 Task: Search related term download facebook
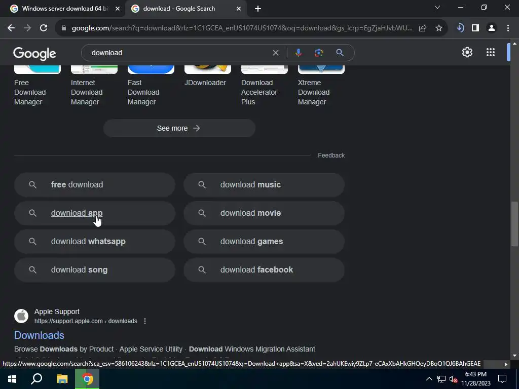point(264,270)
